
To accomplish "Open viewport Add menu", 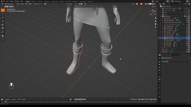I will click(x=26, y=4).
